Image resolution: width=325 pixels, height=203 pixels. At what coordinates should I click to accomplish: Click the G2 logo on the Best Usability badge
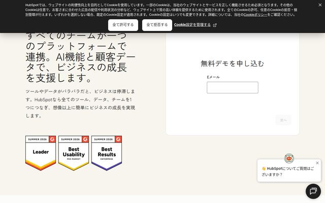tap(85, 139)
